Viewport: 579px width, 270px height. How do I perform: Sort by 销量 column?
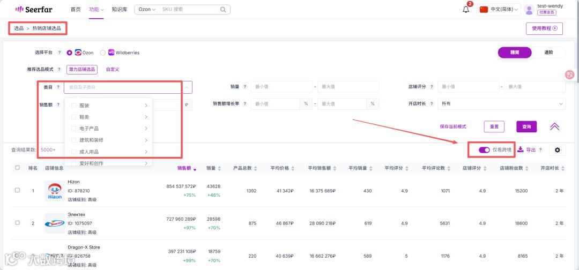(x=219, y=168)
